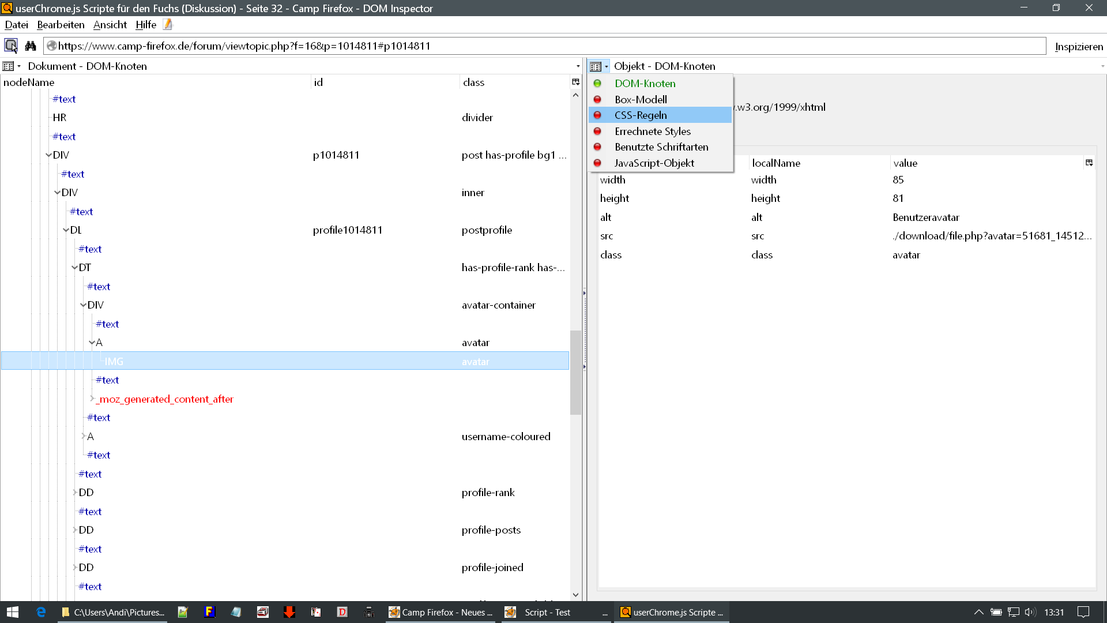Open the Ansicht menu
This screenshot has height=623, width=1107.
(x=110, y=25)
